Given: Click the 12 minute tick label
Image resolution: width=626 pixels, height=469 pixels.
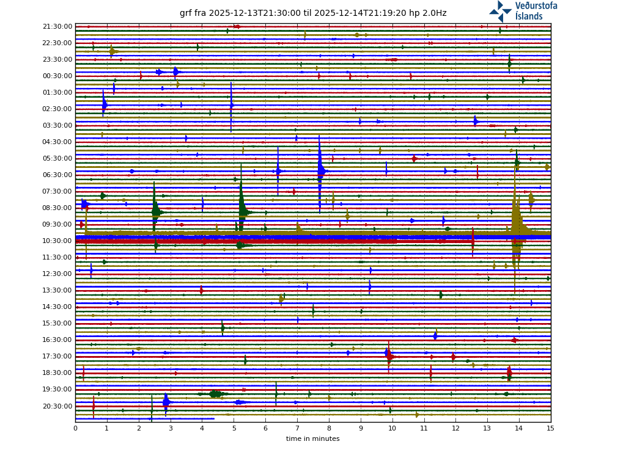Looking at the screenshot, I should pos(455,428).
